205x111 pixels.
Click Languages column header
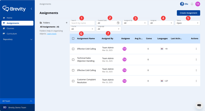[162, 39]
